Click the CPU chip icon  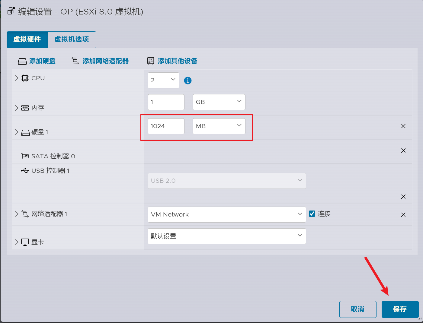click(x=25, y=78)
